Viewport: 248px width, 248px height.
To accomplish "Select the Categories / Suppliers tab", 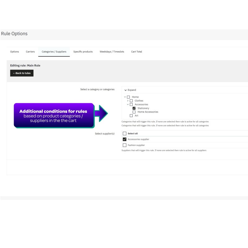I will (x=54, y=51).
